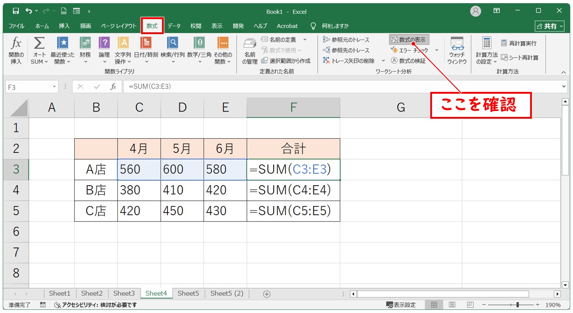Screen dimensions: 573x313
Task: Switch to Sheet2 worksheet tab
Action: point(92,293)
